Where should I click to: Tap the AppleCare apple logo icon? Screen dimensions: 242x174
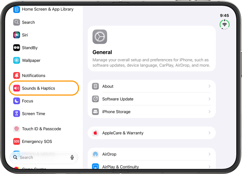95,133
